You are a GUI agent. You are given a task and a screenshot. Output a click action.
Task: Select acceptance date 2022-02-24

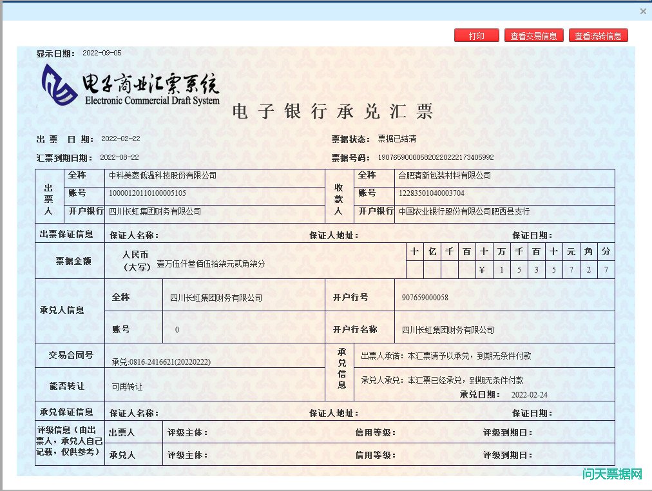[530, 394]
